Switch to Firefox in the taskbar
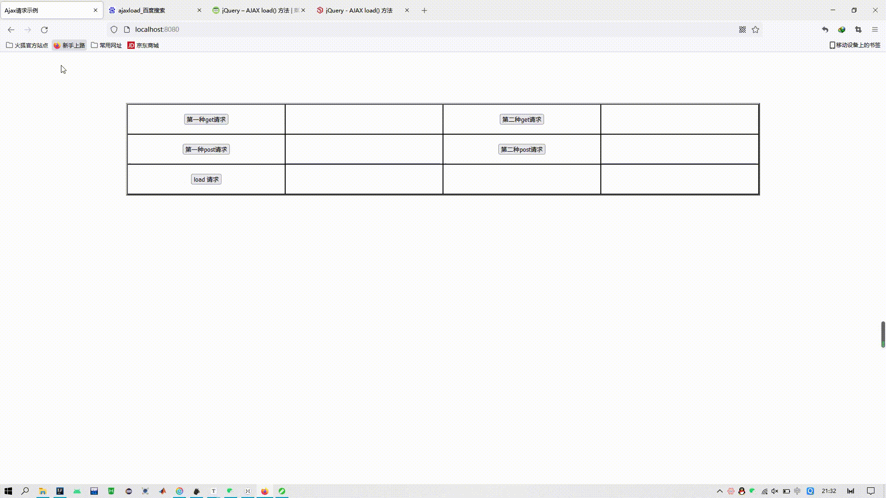 [x=265, y=491]
